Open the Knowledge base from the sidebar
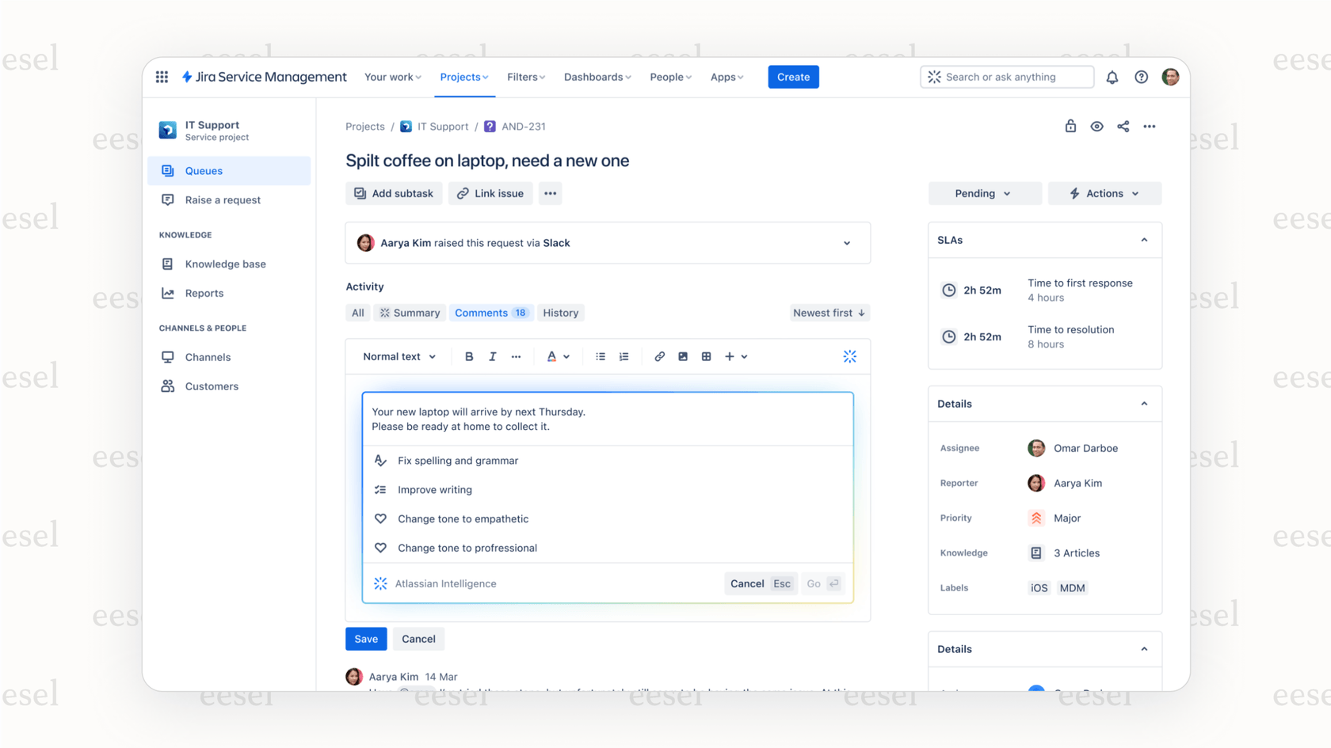 tap(224, 264)
